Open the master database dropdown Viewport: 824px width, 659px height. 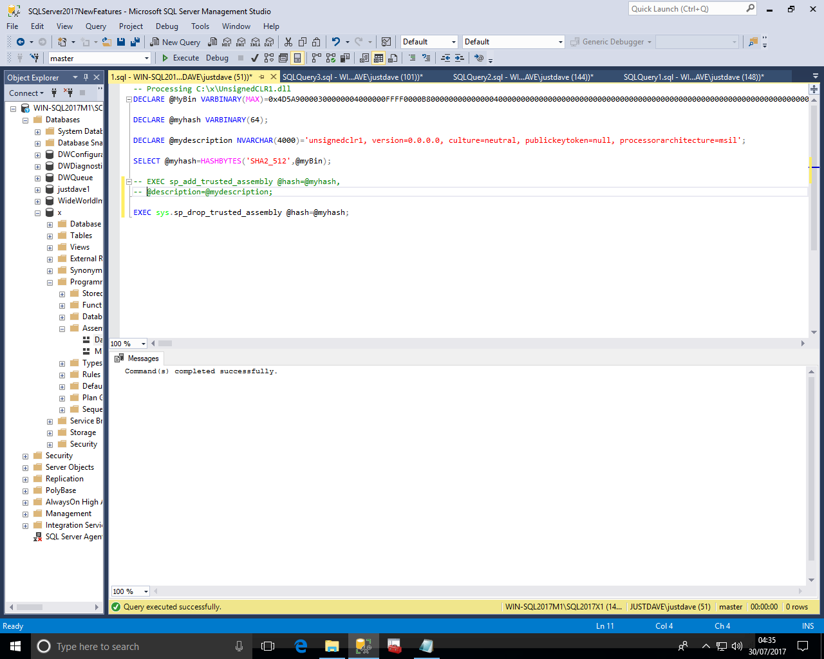click(x=147, y=58)
